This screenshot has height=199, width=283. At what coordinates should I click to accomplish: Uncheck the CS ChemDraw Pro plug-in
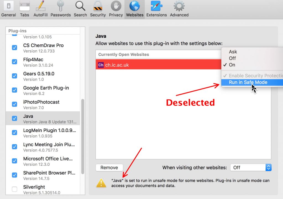point(15,48)
